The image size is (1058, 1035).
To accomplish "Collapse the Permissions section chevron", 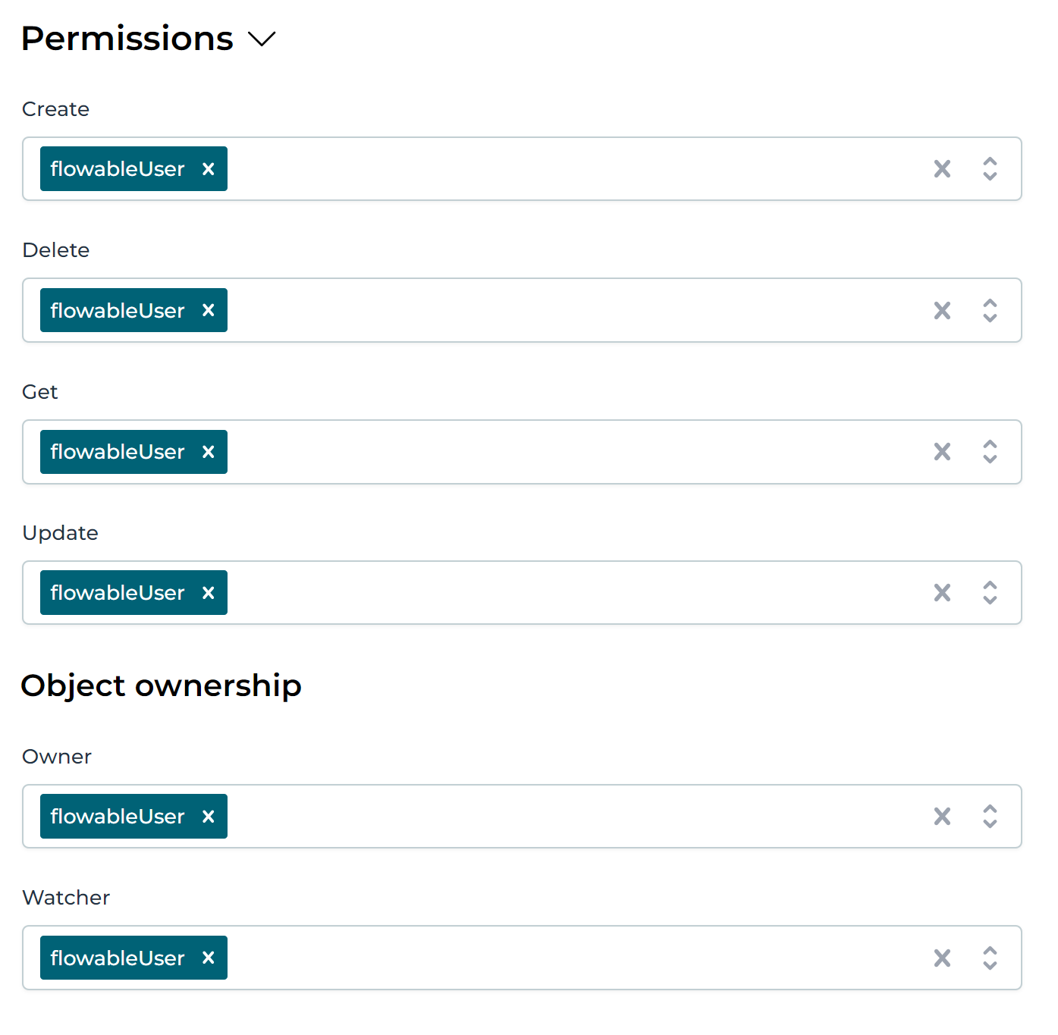I will pos(262,39).
